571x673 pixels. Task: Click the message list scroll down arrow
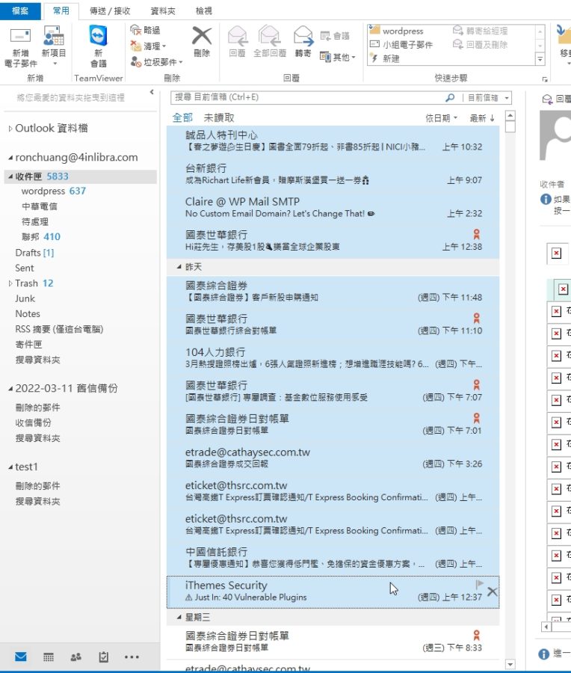coord(510,664)
